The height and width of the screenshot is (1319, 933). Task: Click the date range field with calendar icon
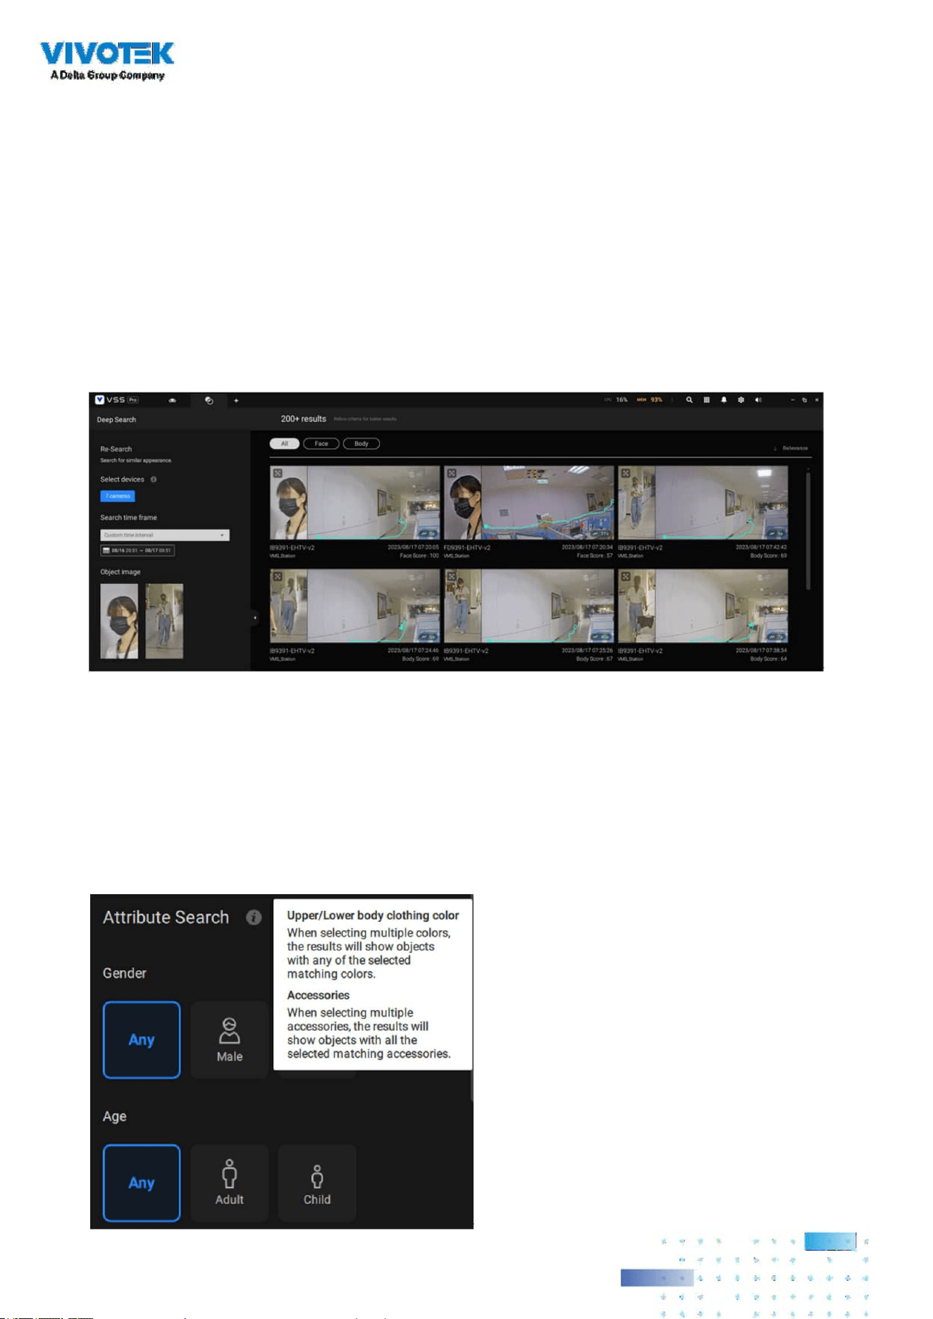click(137, 550)
